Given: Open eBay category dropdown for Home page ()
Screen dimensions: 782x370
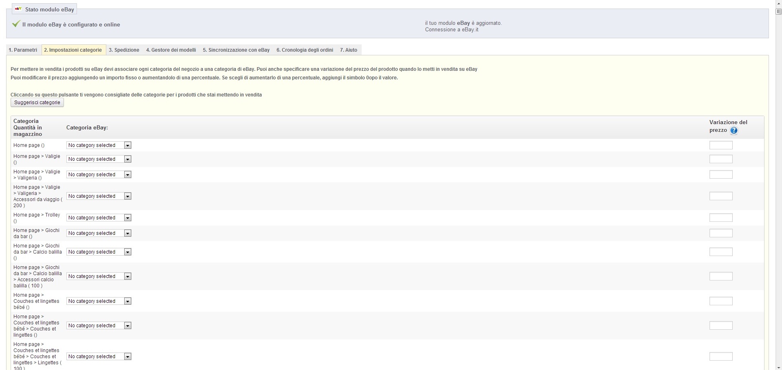Looking at the screenshot, I should pyautogui.click(x=99, y=145).
